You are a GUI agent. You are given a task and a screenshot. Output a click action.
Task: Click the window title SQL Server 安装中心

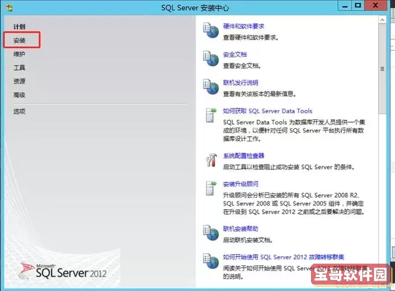pyautogui.click(x=195, y=8)
